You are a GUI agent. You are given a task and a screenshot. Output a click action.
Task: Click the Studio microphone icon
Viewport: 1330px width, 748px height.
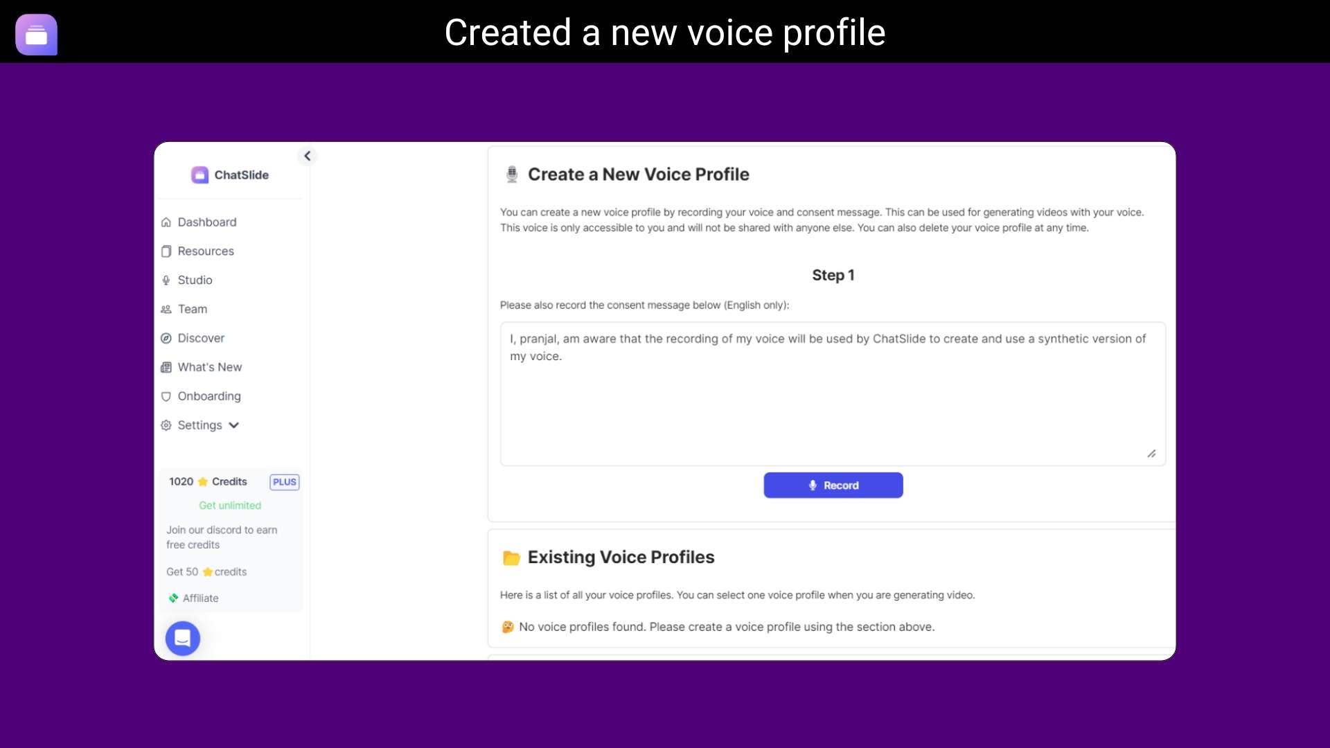click(x=166, y=280)
